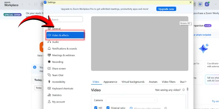Screen dimensions: 219x109
Task: Click the Meetings & webinars icon
Action: click(49, 55)
